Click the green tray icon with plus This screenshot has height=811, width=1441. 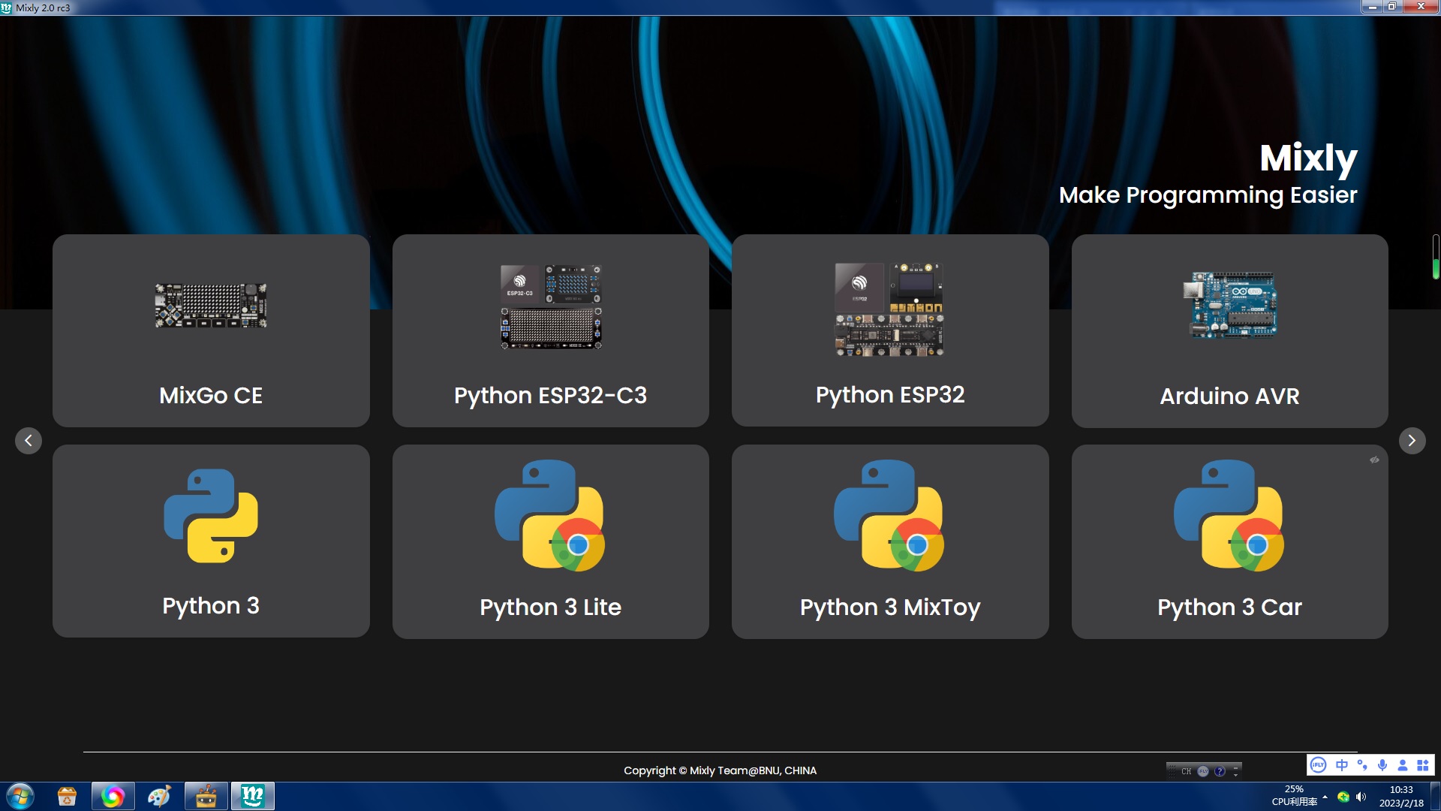point(1343,797)
